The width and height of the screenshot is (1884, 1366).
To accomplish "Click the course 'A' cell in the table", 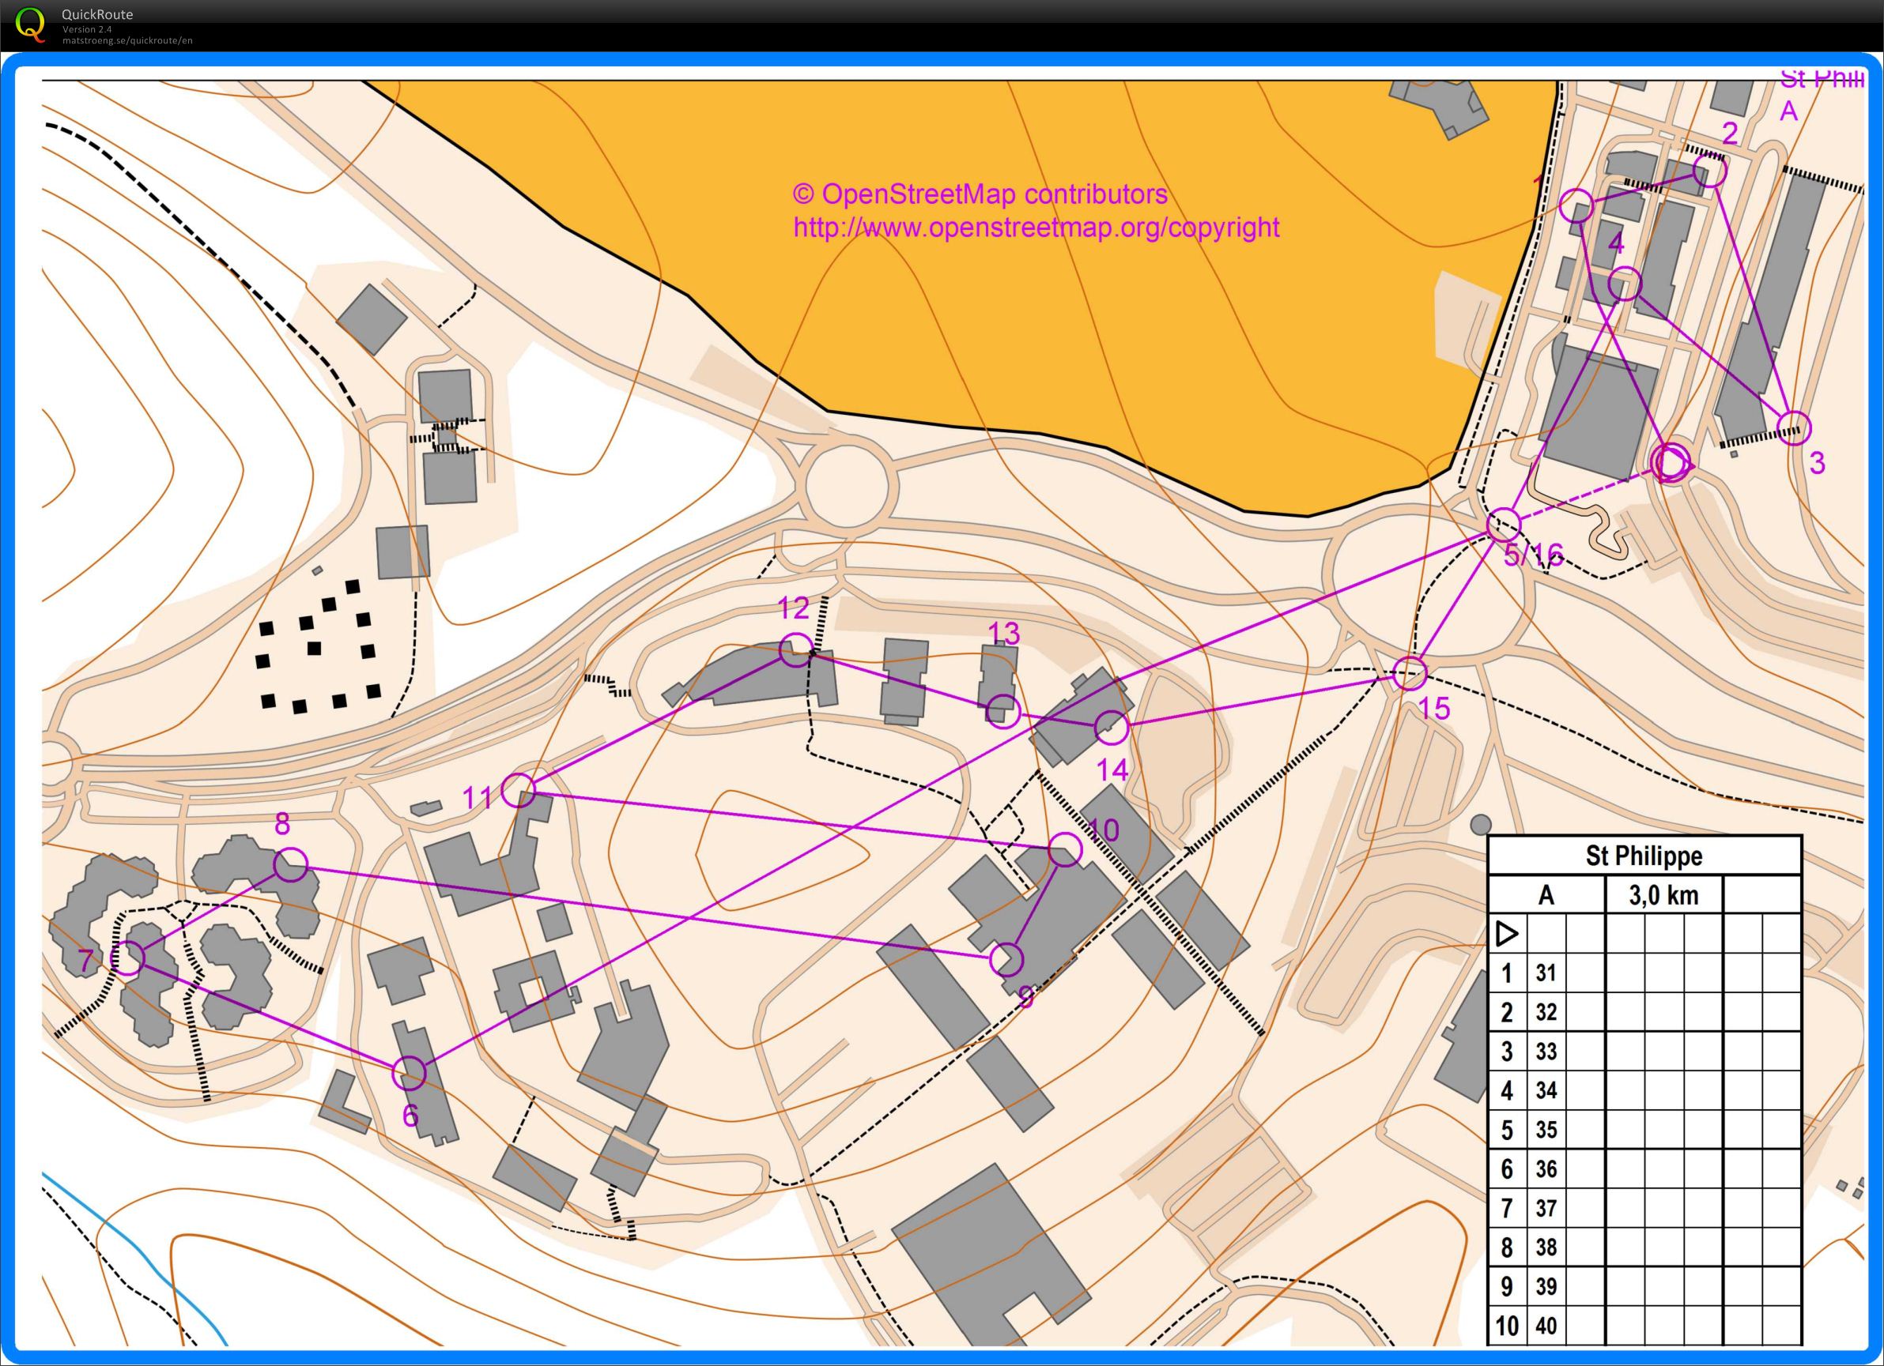I will (1546, 895).
